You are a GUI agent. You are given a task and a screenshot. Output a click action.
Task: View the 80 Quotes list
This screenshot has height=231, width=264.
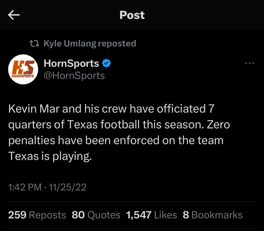tap(96, 215)
